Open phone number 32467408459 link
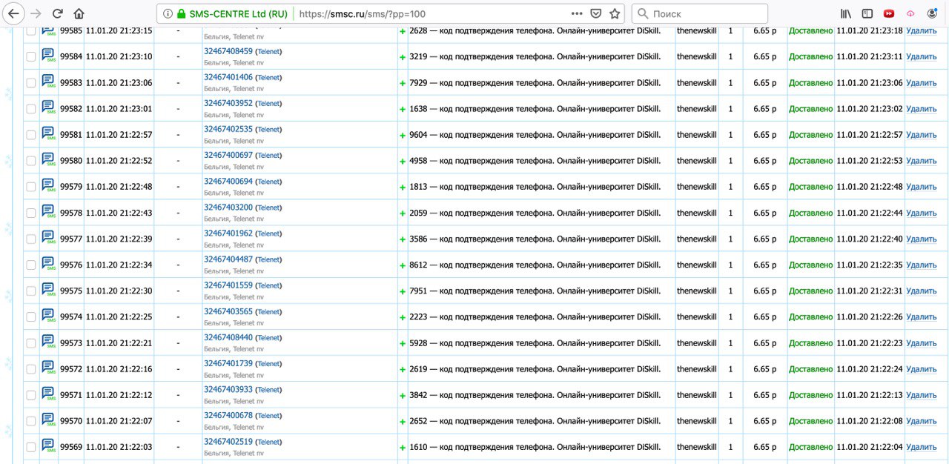The height and width of the screenshot is (464, 949). click(x=228, y=51)
